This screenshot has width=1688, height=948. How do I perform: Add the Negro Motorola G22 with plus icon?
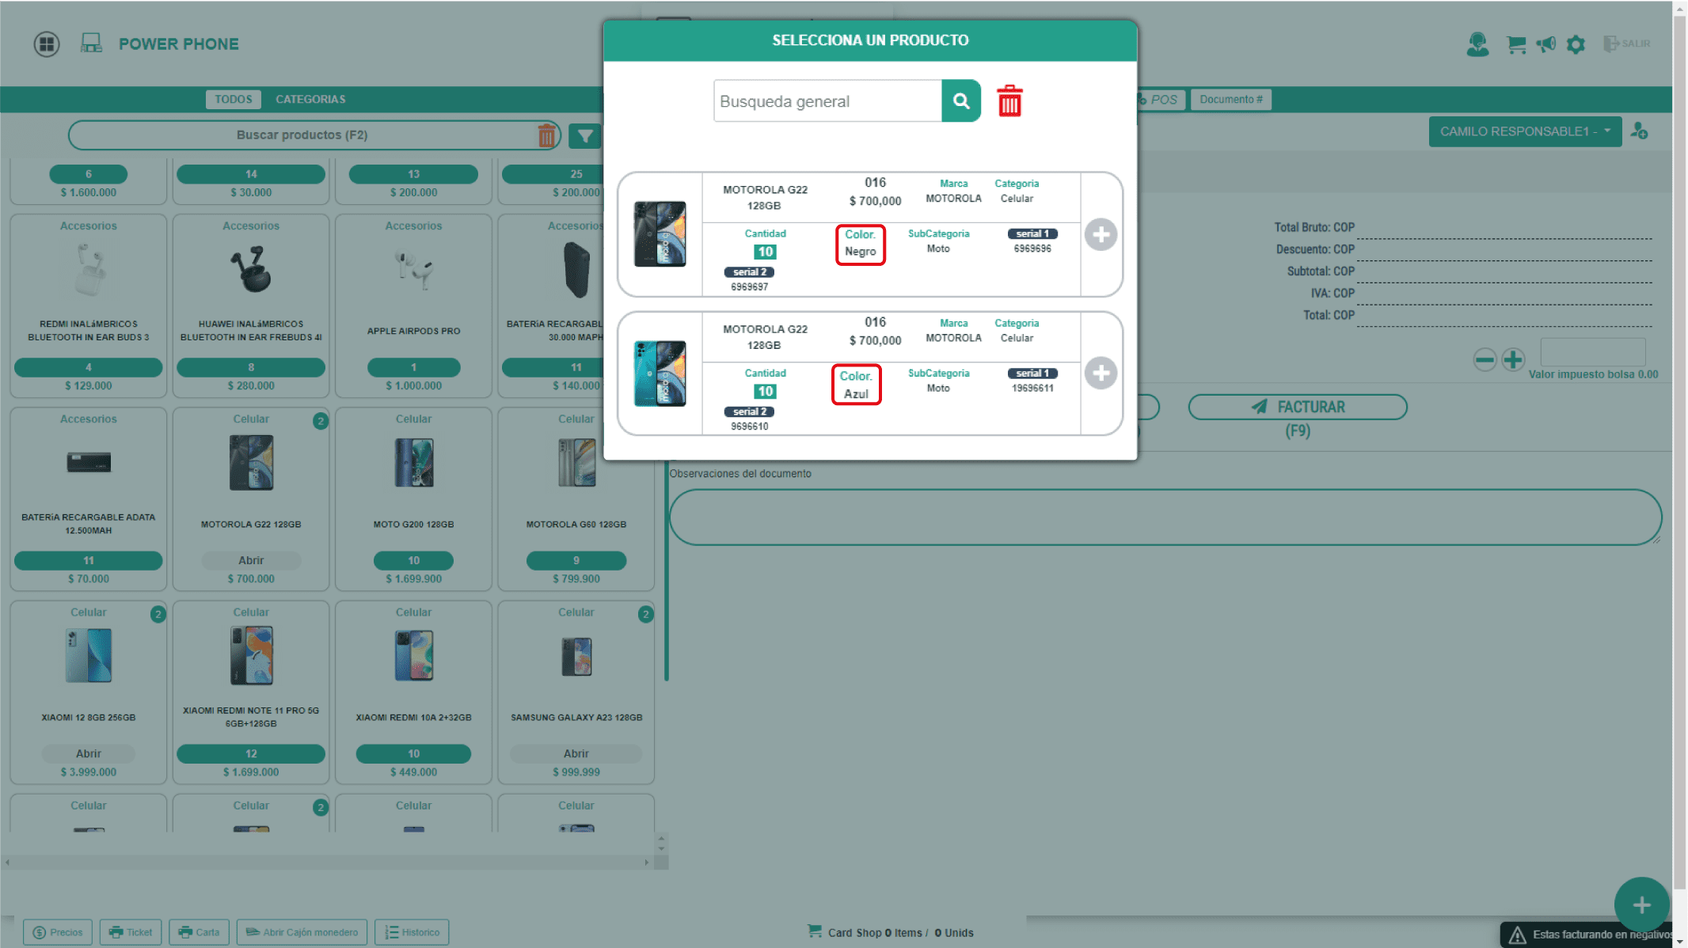[x=1100, y=234]
